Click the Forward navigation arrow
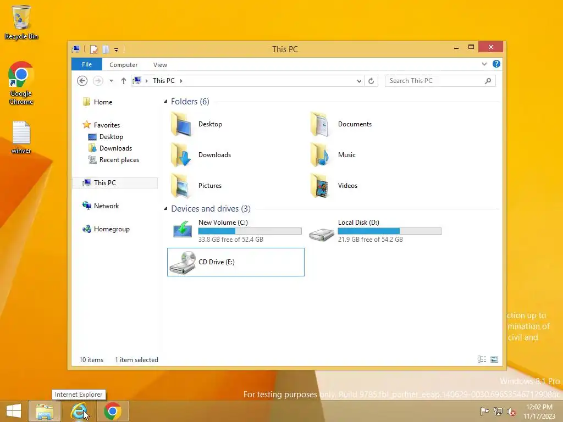This screenshot has width=563, height=422. [98, 81]
